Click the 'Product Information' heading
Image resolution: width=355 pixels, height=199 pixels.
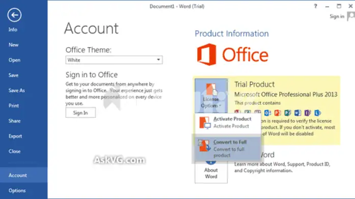[231, 34]
